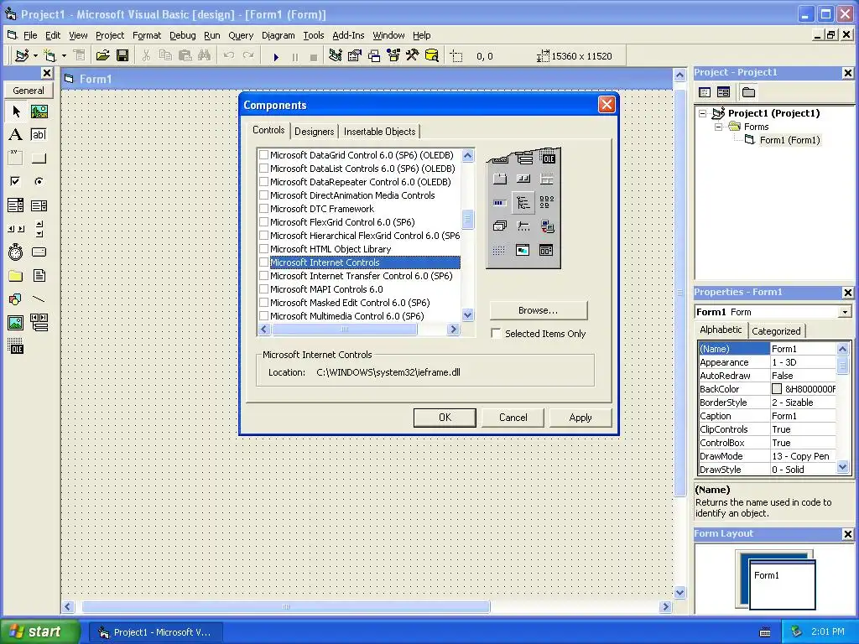Viewport: 859px width, 644px height.
Task: Select the Line tool in toolbox
Action: [39, 299]
